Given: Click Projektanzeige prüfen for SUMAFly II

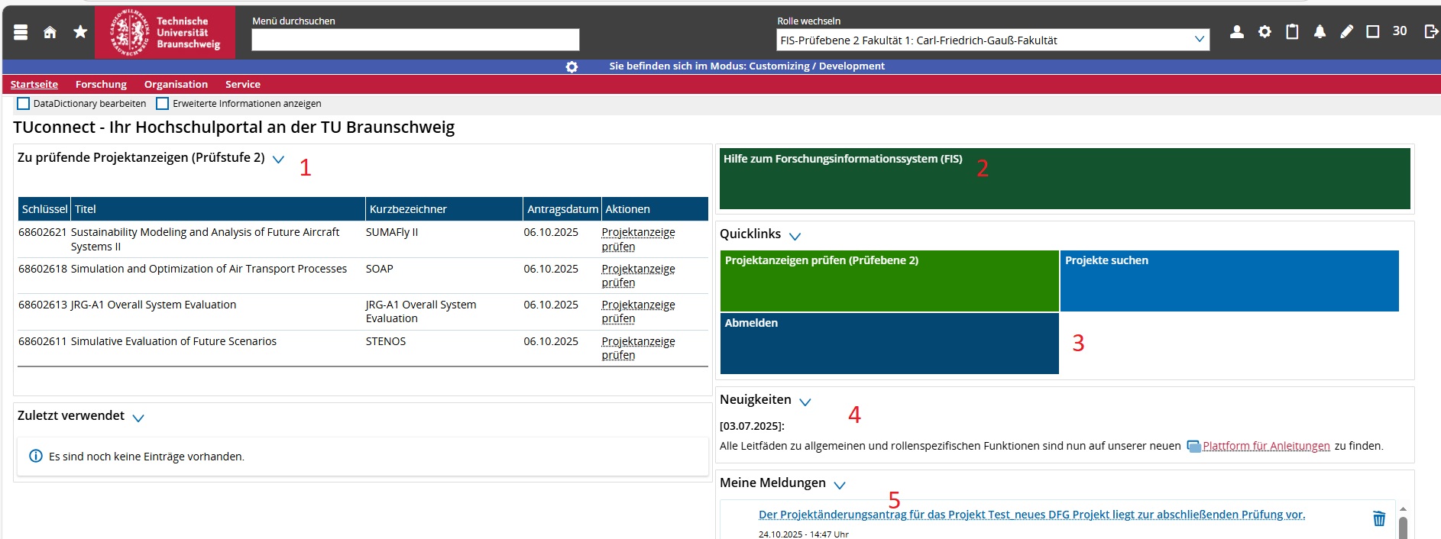Looking at the screenshot, I should coord(638,239).
